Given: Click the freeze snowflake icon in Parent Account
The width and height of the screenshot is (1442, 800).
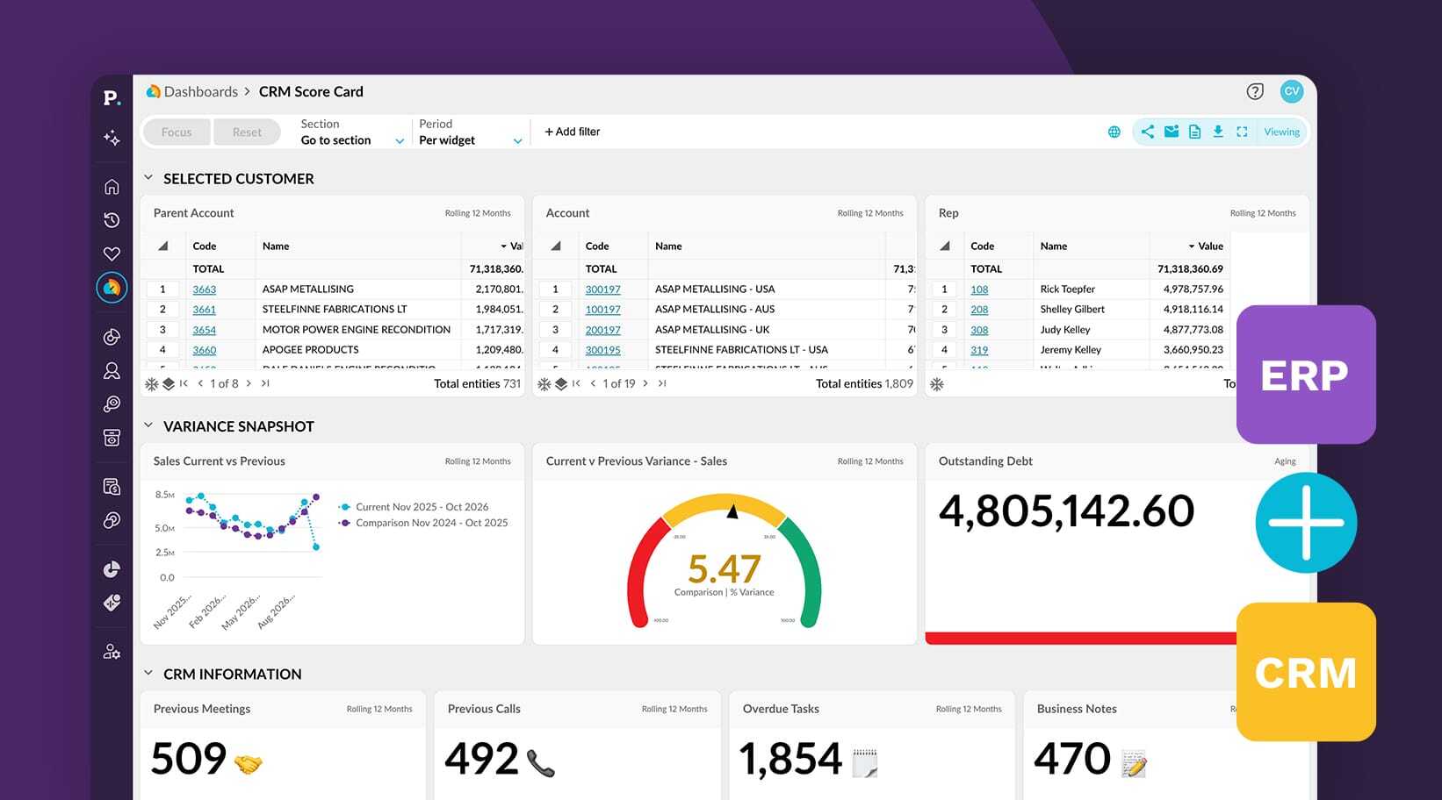Looking at the screenshot, I should point(151,383).
